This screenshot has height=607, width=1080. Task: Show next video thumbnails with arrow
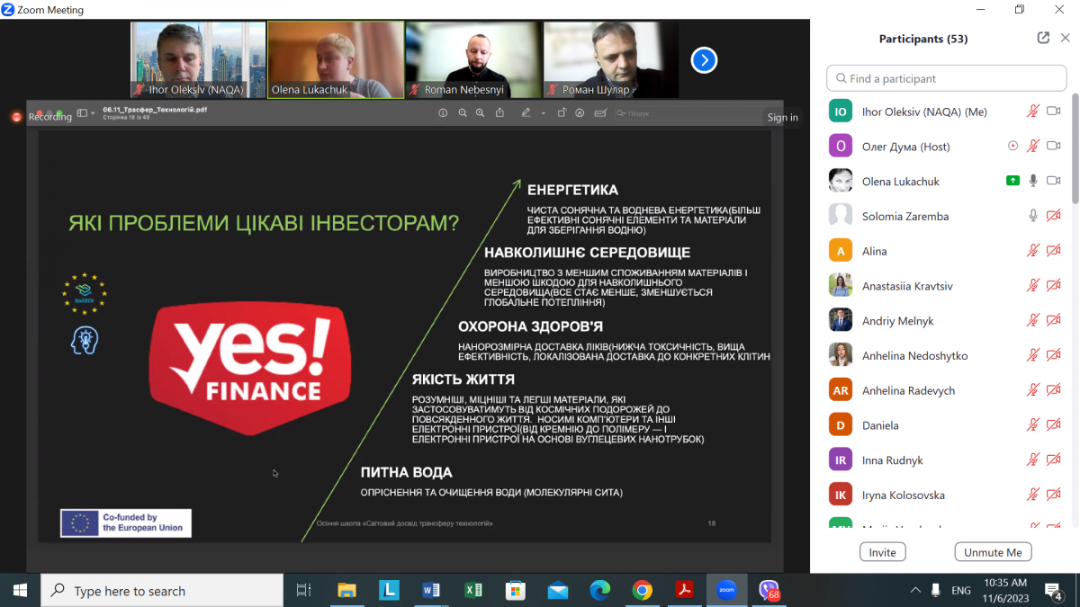pyautogui.click(x=704, y=60)
